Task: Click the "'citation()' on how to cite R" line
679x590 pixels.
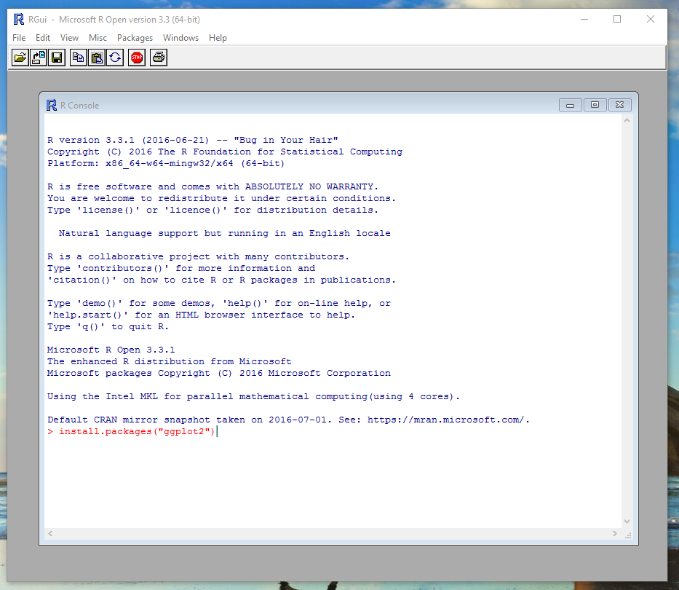Action: coord(222,280)
